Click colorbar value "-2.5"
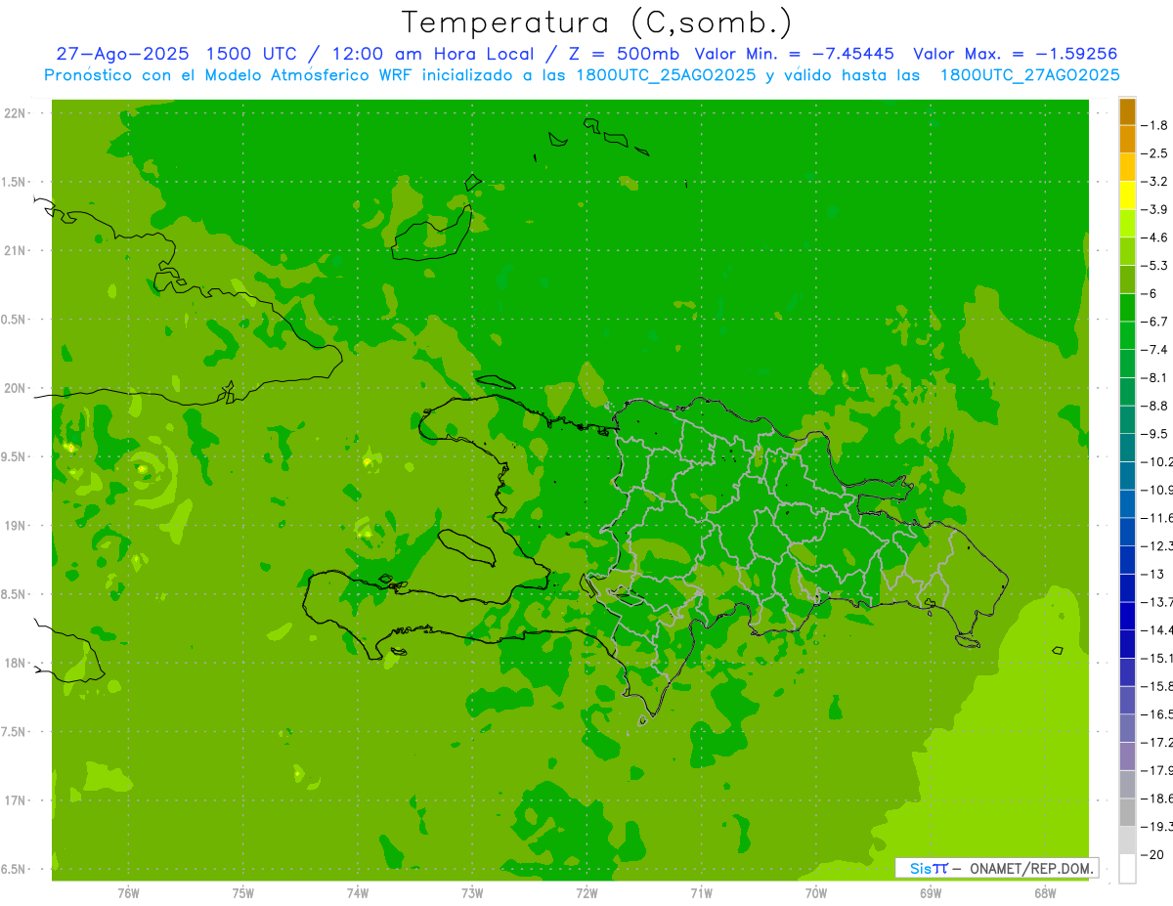This screenshot has height=906, width=1173. coord(1154,153)
